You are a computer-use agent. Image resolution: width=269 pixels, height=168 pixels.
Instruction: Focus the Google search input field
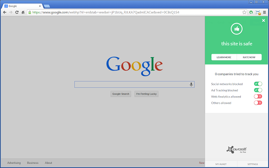[134, 84]
